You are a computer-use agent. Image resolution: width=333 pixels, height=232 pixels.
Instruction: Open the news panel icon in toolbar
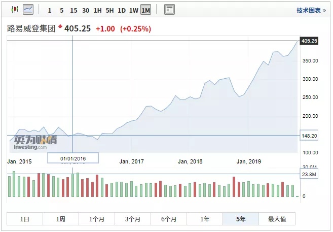point(169,10)
